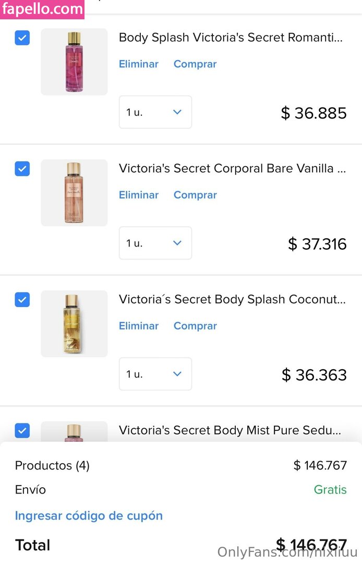Open the Bare Vanilla product thumbnail

pos(74,193)
